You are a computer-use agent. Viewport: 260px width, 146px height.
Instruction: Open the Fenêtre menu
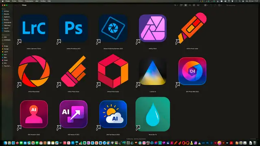tap(43, 1)
